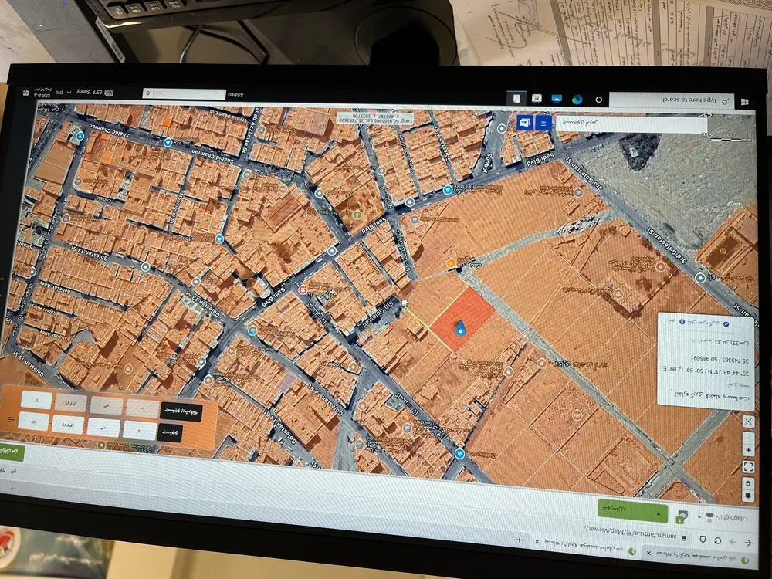Expand the taskbar system tray chevron
This screenshot has height=579, width=772.
coord(69,92)
